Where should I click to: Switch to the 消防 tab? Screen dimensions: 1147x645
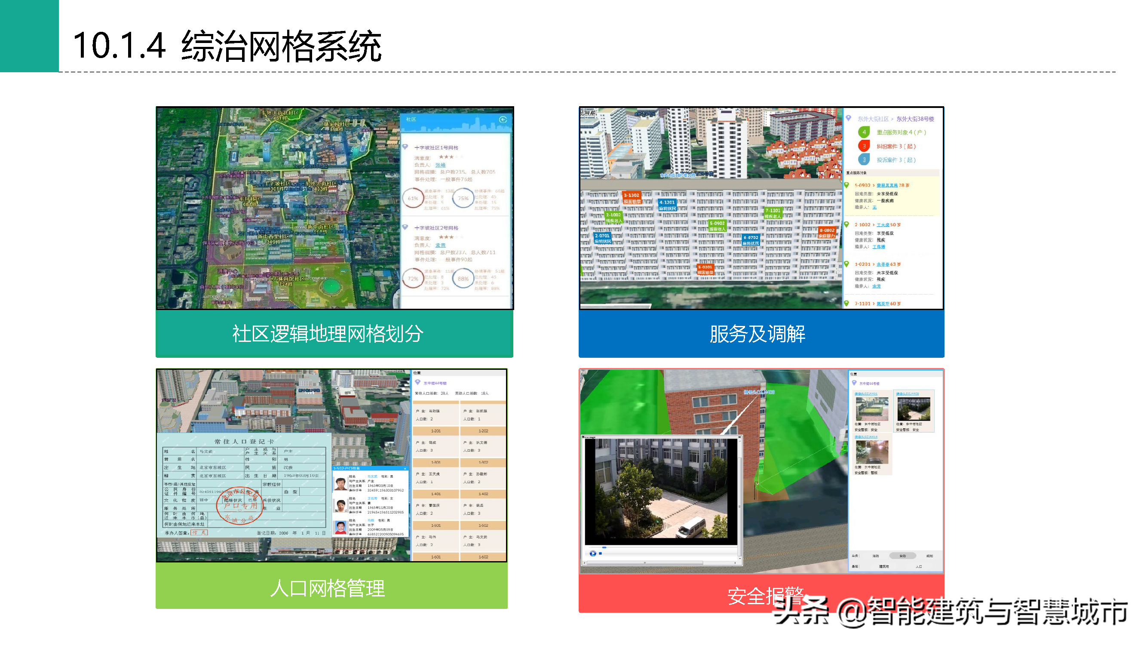pos(875,556)
